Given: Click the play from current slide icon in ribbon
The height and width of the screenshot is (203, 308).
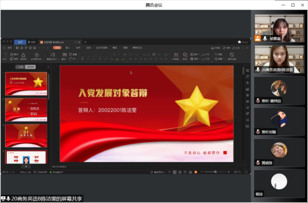Looking at the screenshot, I should (37, 55).
